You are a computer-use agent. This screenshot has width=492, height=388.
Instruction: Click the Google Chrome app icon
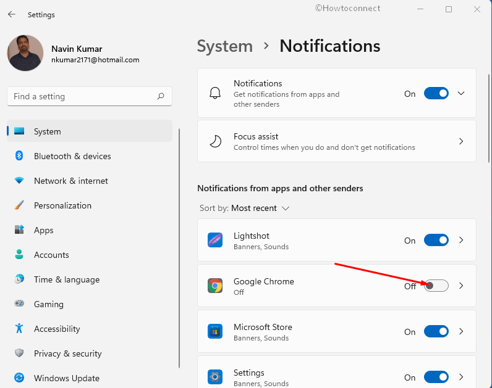tap(215, 286)
